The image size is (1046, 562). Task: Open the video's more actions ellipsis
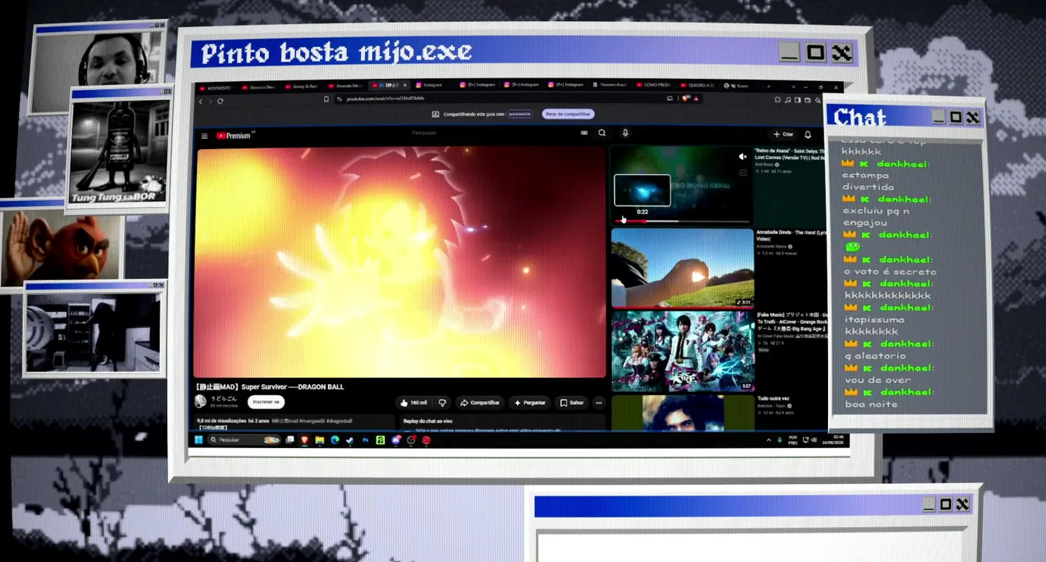(599, 403)
